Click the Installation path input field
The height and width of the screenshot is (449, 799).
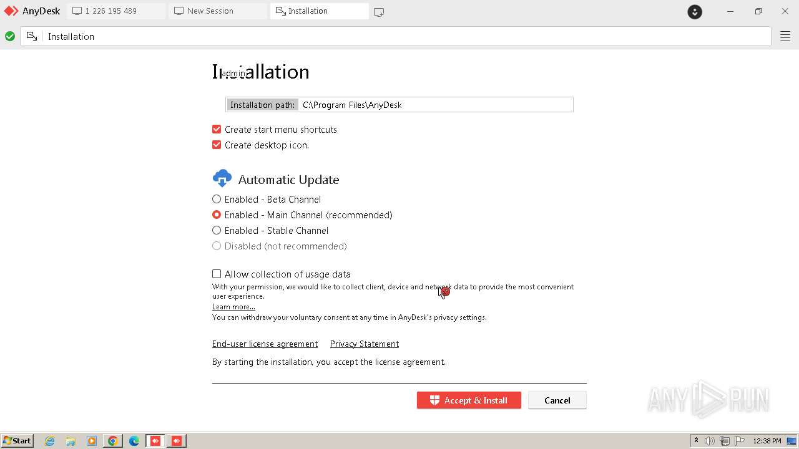click(435, 105)
